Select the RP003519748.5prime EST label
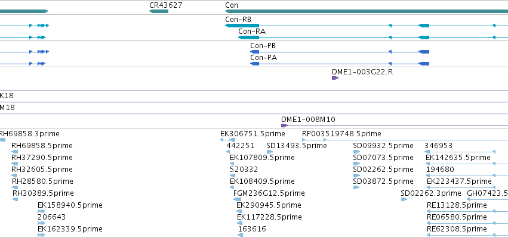508x238 pixels. [341, 134]
